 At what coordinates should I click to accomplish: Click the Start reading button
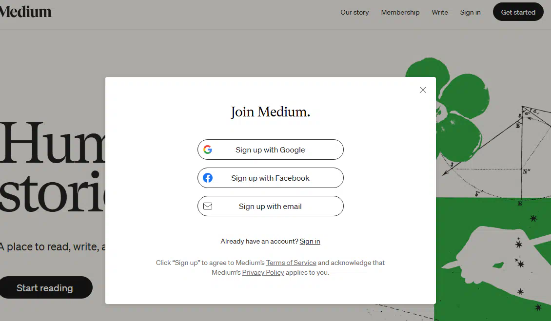pos(45,288)
